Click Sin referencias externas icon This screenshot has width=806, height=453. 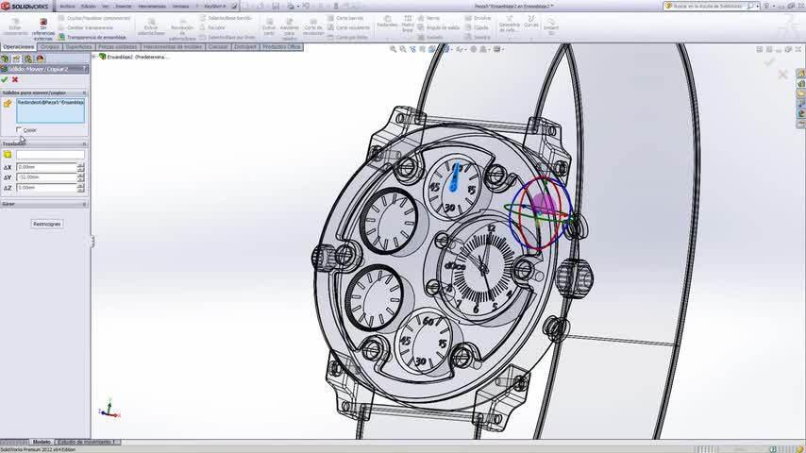43,29
